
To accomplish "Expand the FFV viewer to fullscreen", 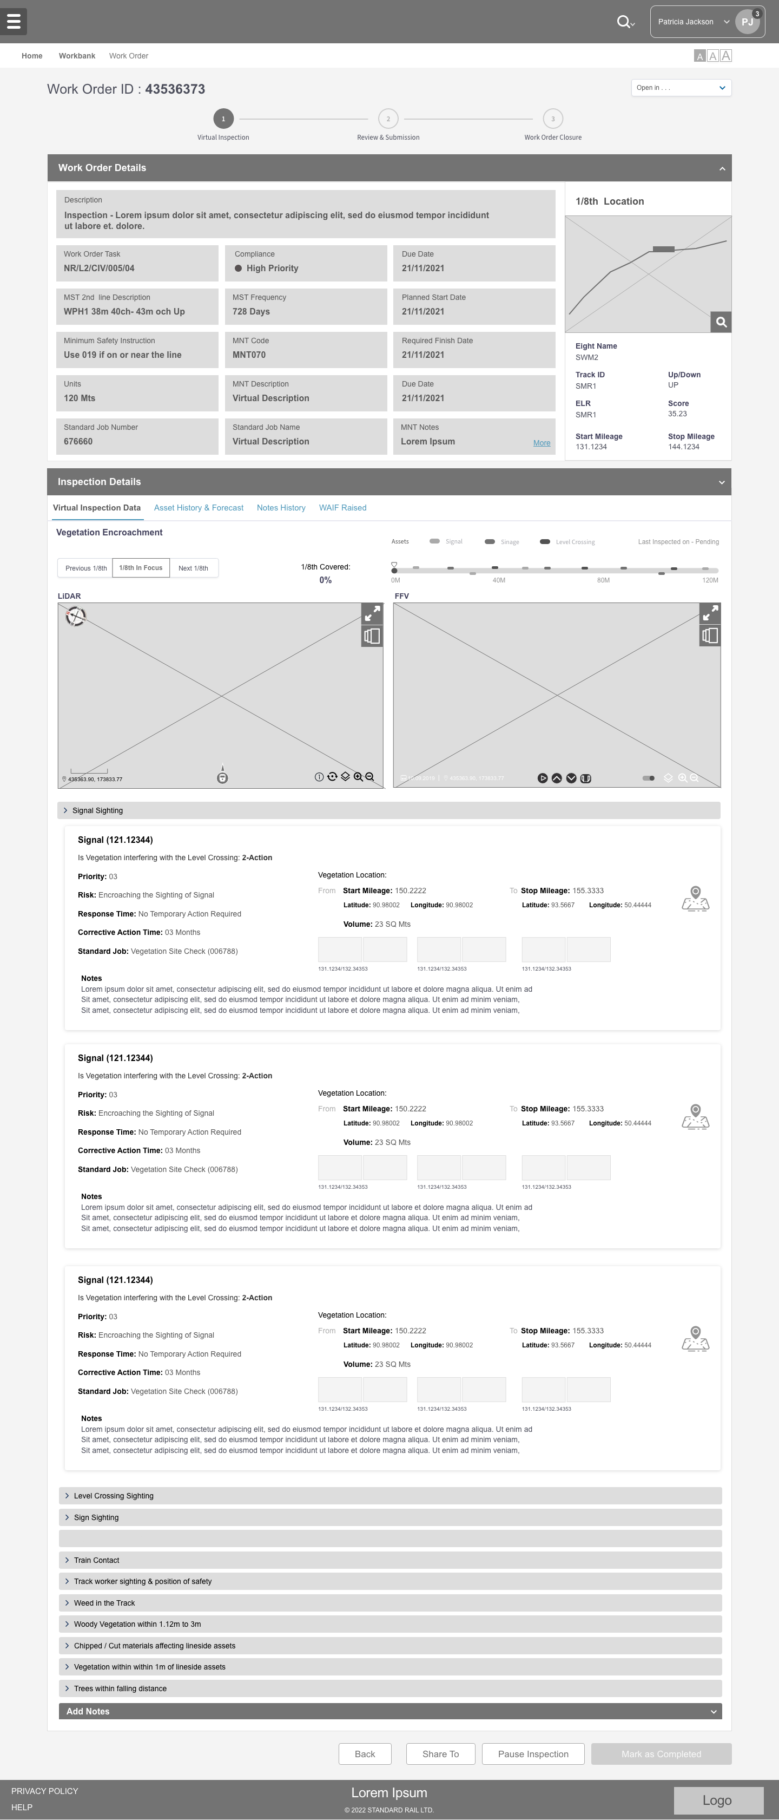I will coord(710,613).
